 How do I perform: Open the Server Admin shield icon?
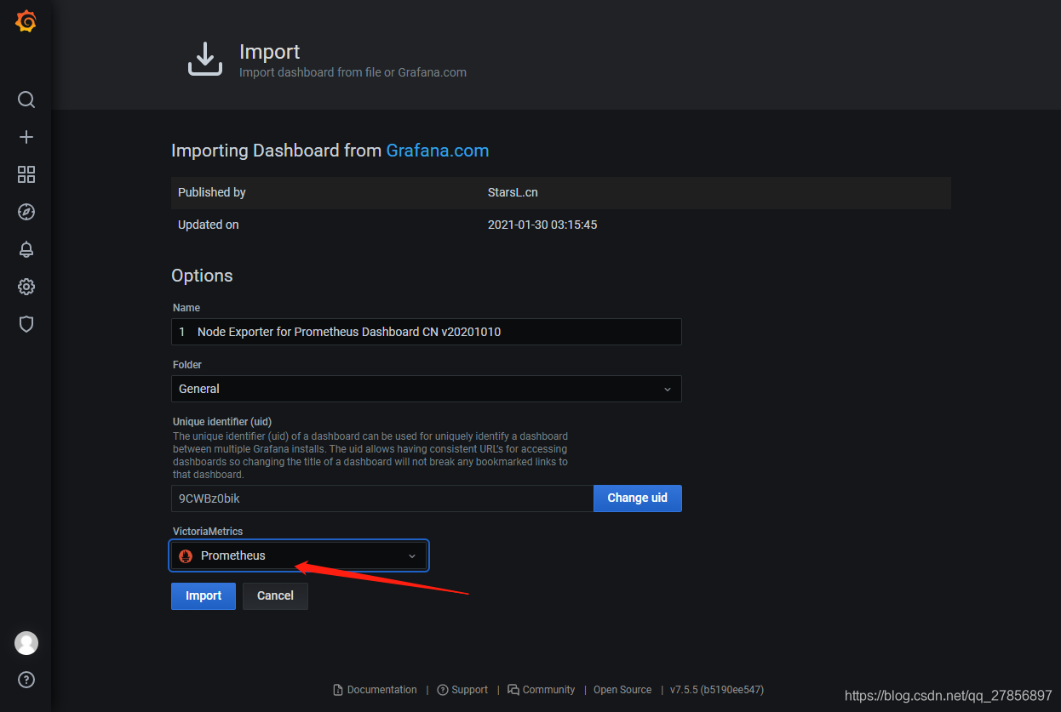pos(26,324)
